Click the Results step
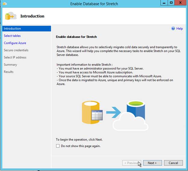Image resolution: width=188 pixels, height=171 pixels. pos(9,72)
